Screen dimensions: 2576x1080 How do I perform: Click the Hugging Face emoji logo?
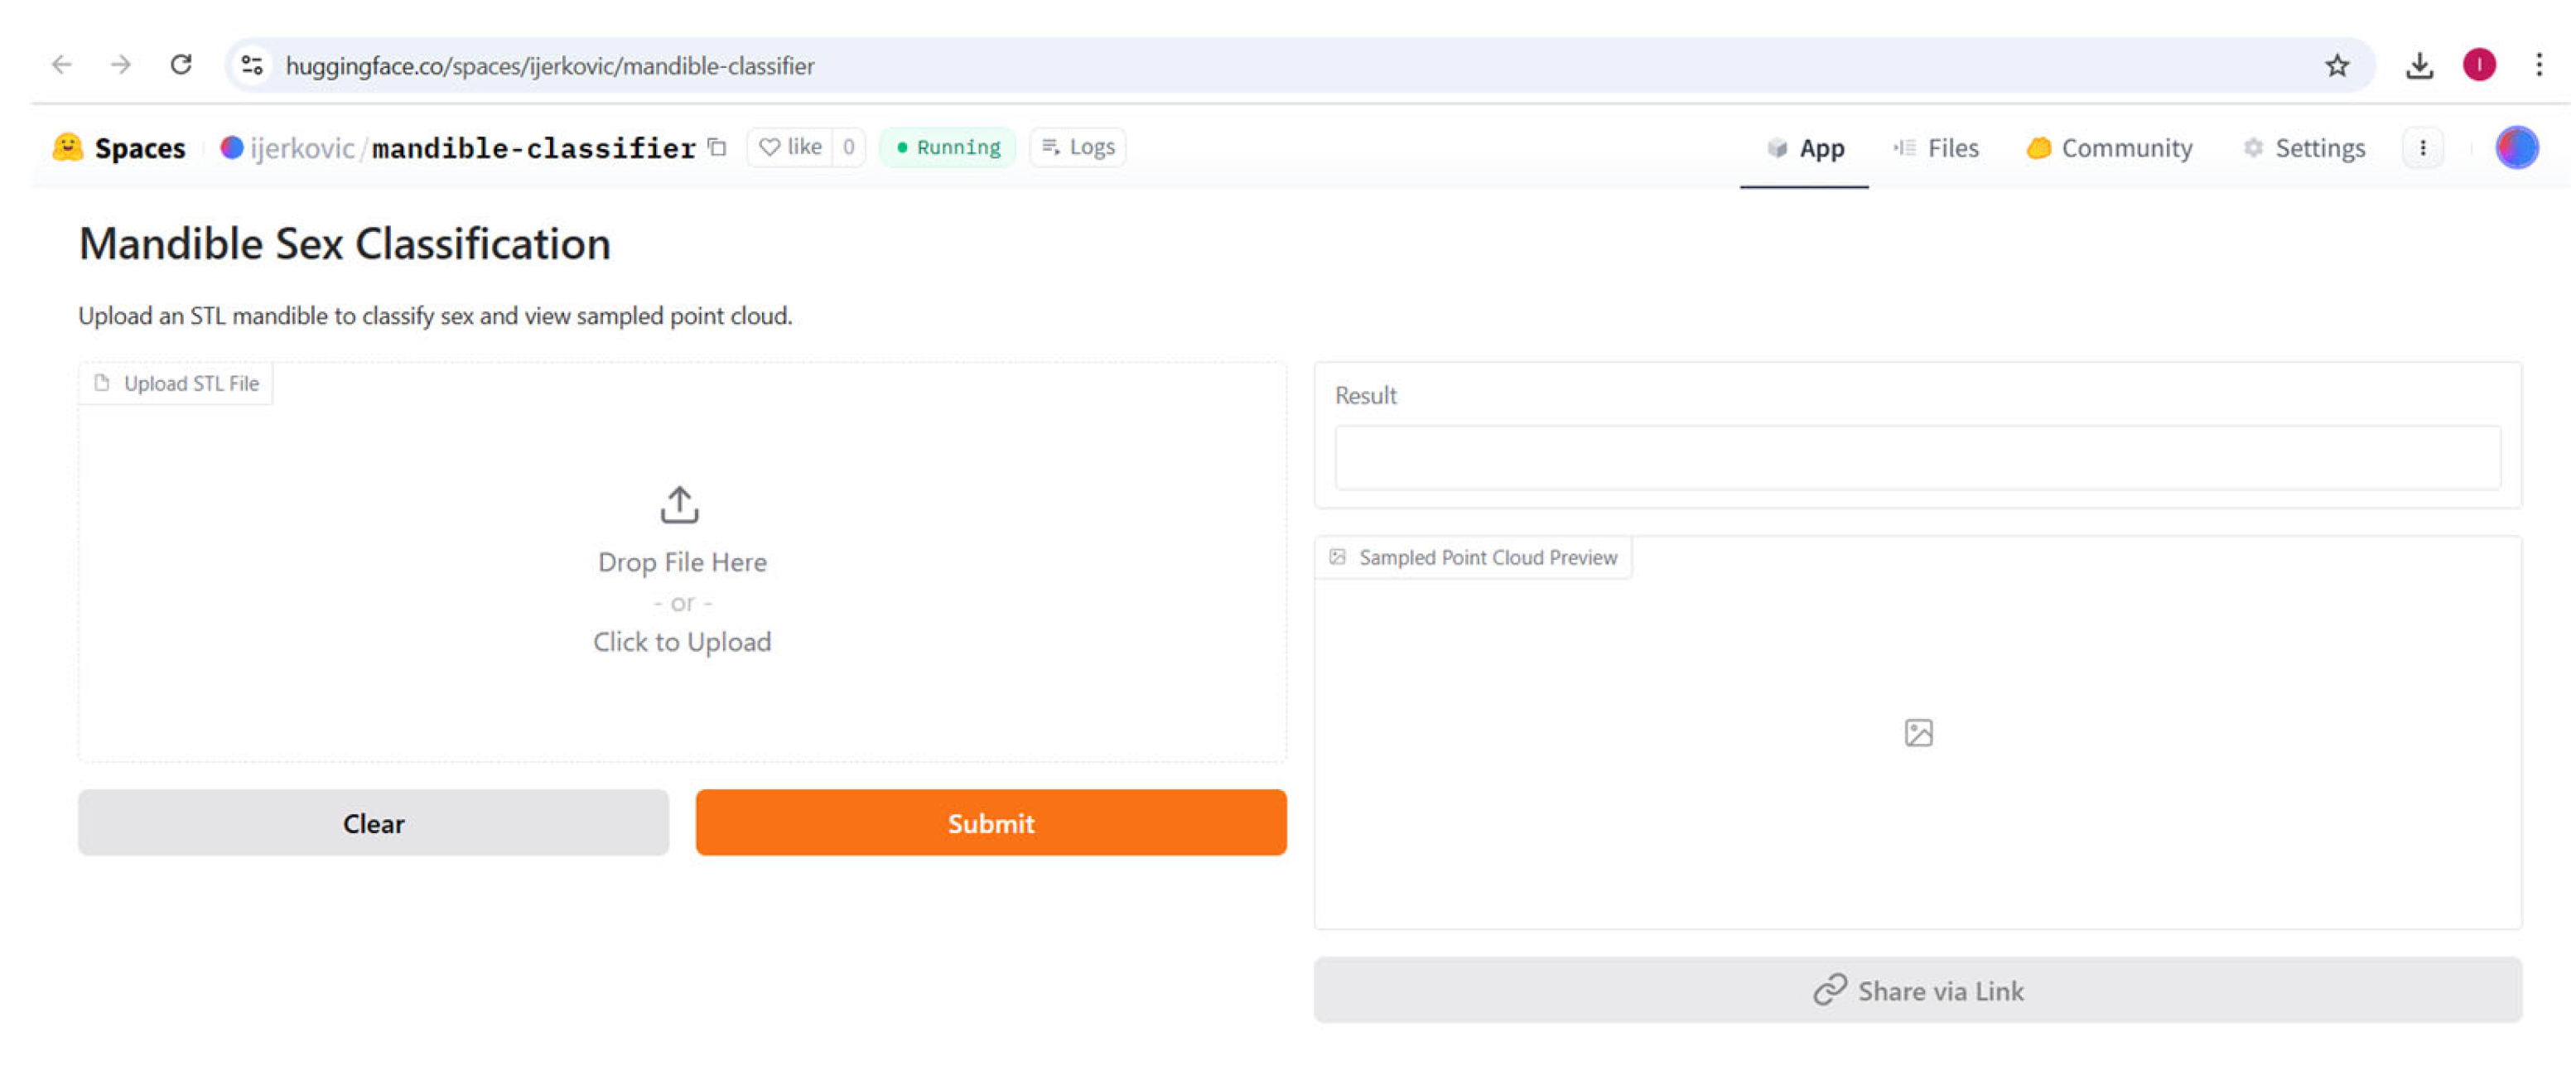point(67,148)
